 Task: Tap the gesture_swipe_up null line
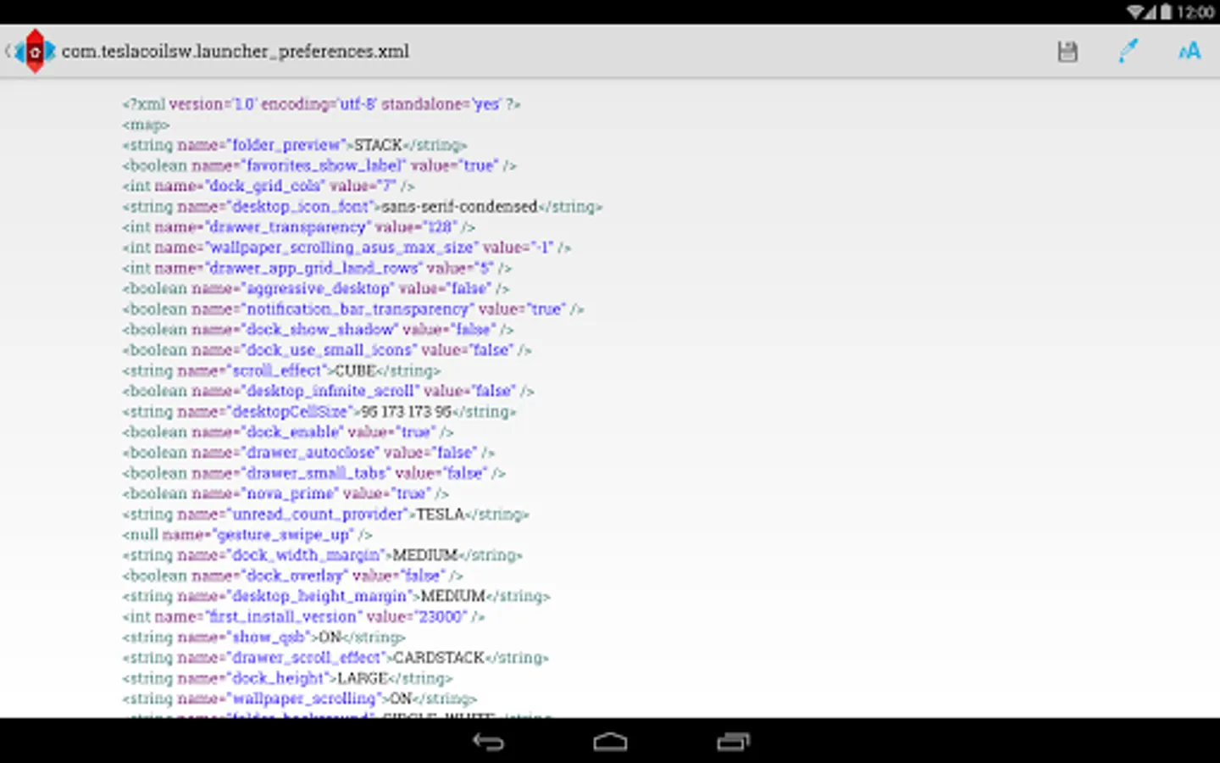click(247, 535)
